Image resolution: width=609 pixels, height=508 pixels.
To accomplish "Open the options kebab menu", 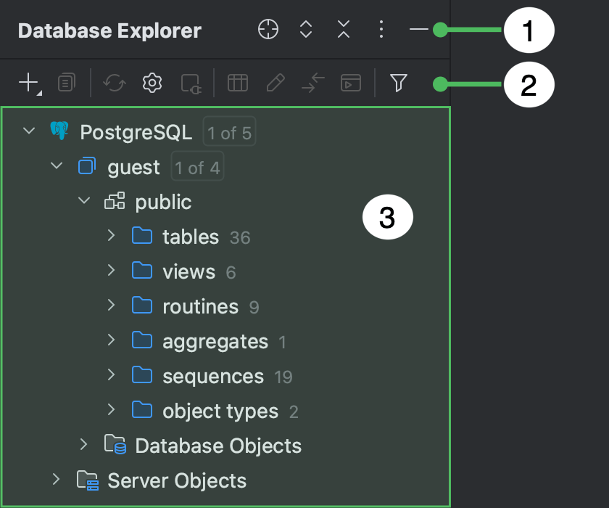I will (x=381, y=30).
